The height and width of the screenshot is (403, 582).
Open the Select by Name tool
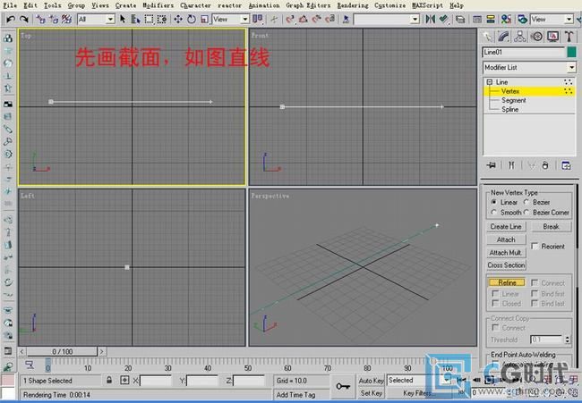(135, 19)
